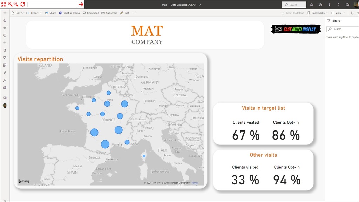Click the Create plus icon in sidebar
359x202 pixels.
point(5,43)
